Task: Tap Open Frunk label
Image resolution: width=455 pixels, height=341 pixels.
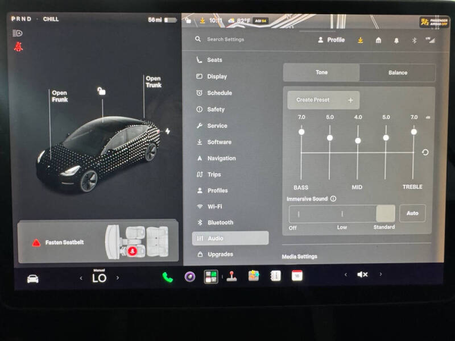Action: click(x=60, y=96)
